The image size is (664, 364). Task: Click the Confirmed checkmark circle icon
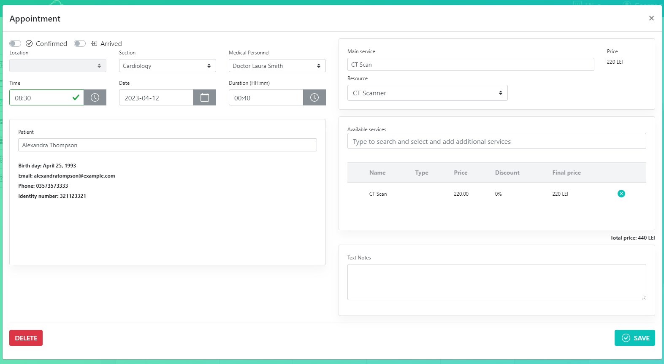(29, 43)
